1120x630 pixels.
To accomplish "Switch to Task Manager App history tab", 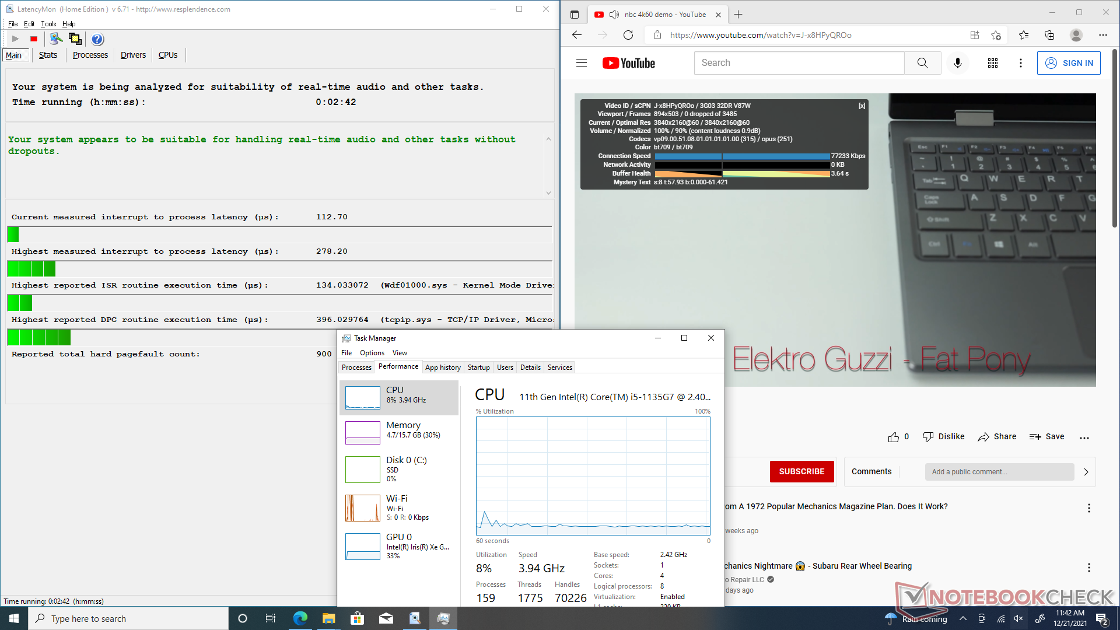I will [x=443, y=367].
